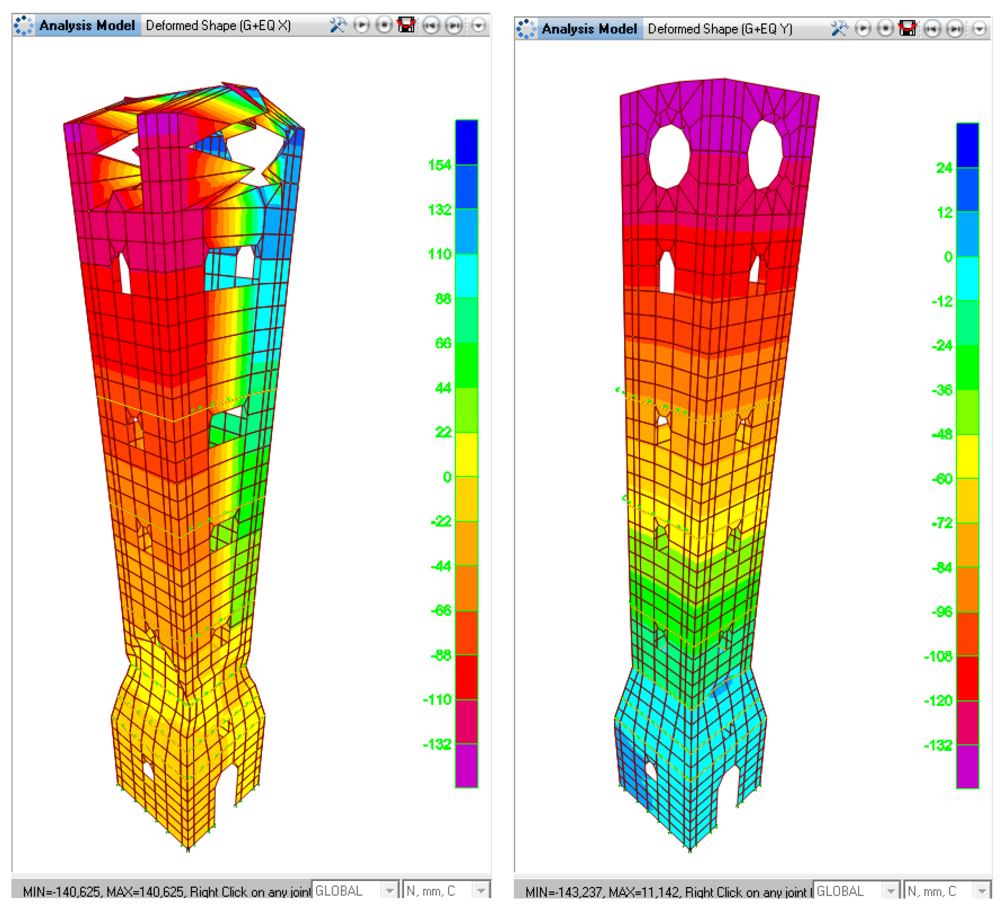Viewport: 1004px width, 917px height.
Task: Click the dark blue top swatch of the G+EQ X legend
Action: click(467, 142)
